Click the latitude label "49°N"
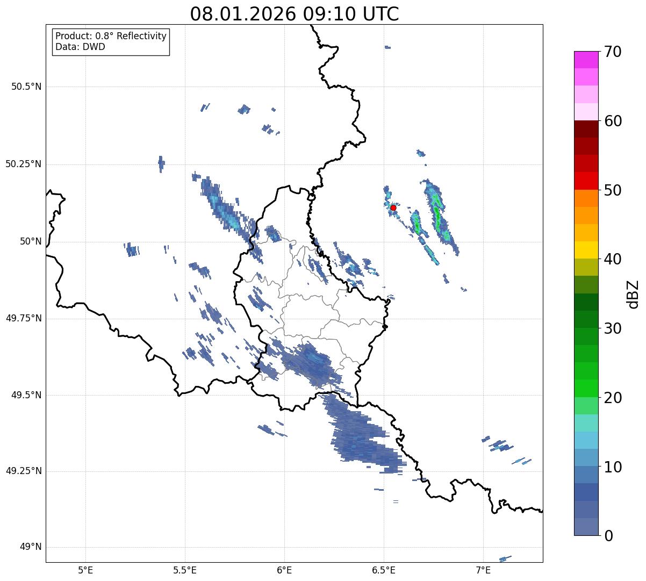 30,547
